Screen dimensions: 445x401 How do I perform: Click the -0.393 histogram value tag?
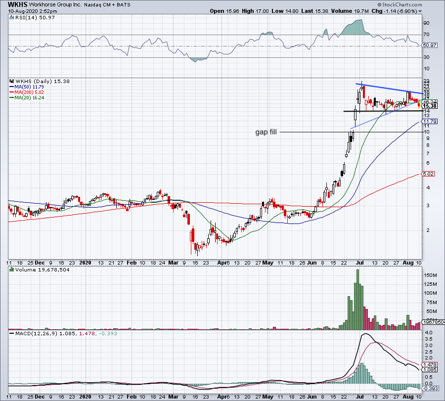431,388
